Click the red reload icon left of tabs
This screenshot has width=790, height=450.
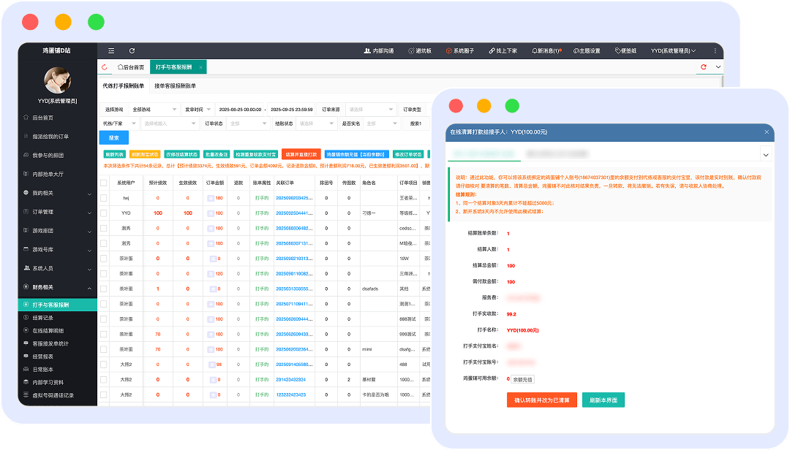tap(105, 67)
